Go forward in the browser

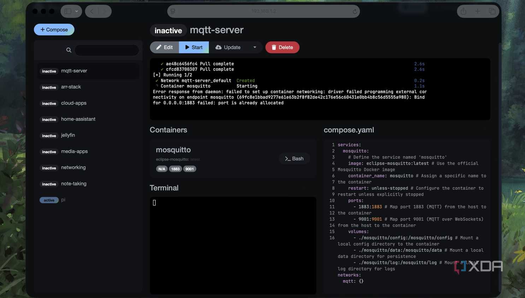click(x=104, y=11)
